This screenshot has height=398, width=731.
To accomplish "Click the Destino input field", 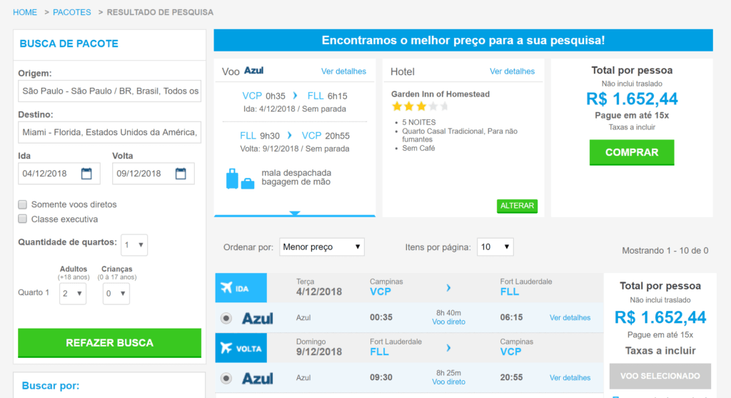I will 109,132.
